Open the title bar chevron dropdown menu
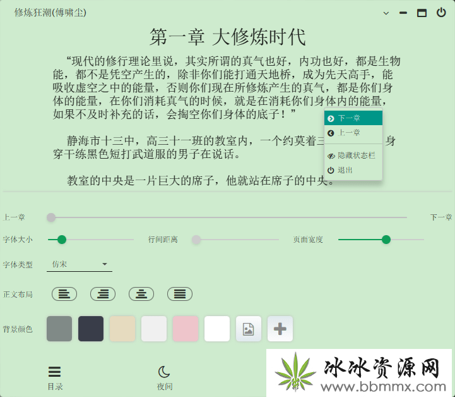 click(x=386, y=13)
